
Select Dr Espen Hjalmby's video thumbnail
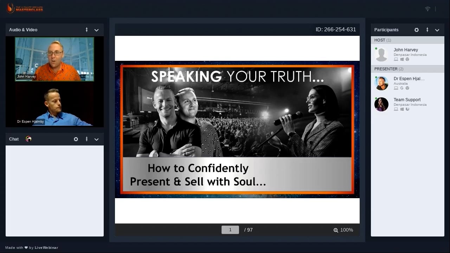tap(54, 104)
